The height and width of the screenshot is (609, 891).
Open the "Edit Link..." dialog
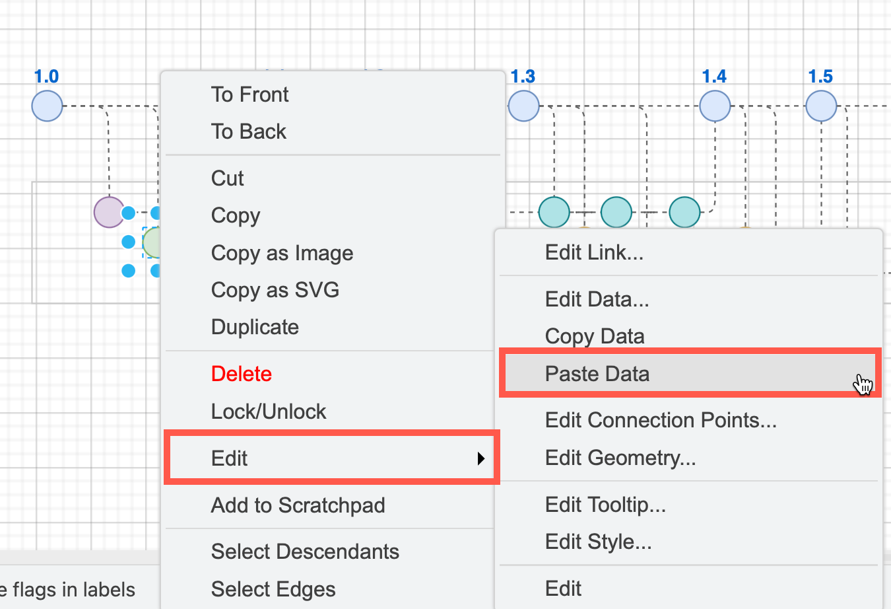(593, 252)
